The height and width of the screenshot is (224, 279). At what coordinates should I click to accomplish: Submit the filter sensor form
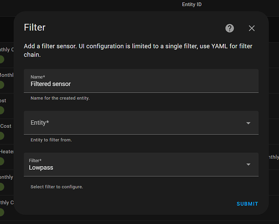click(247, 204)
